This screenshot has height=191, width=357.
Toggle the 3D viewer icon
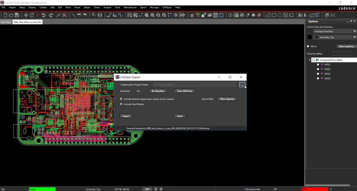(x=182, y=15)
